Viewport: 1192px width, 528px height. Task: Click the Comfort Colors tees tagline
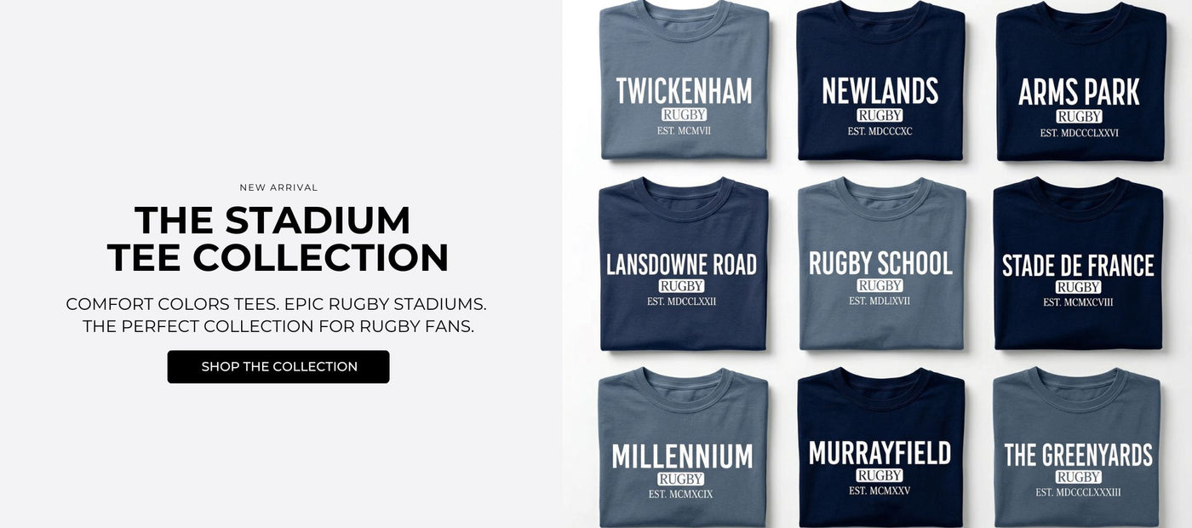(278, 315)
